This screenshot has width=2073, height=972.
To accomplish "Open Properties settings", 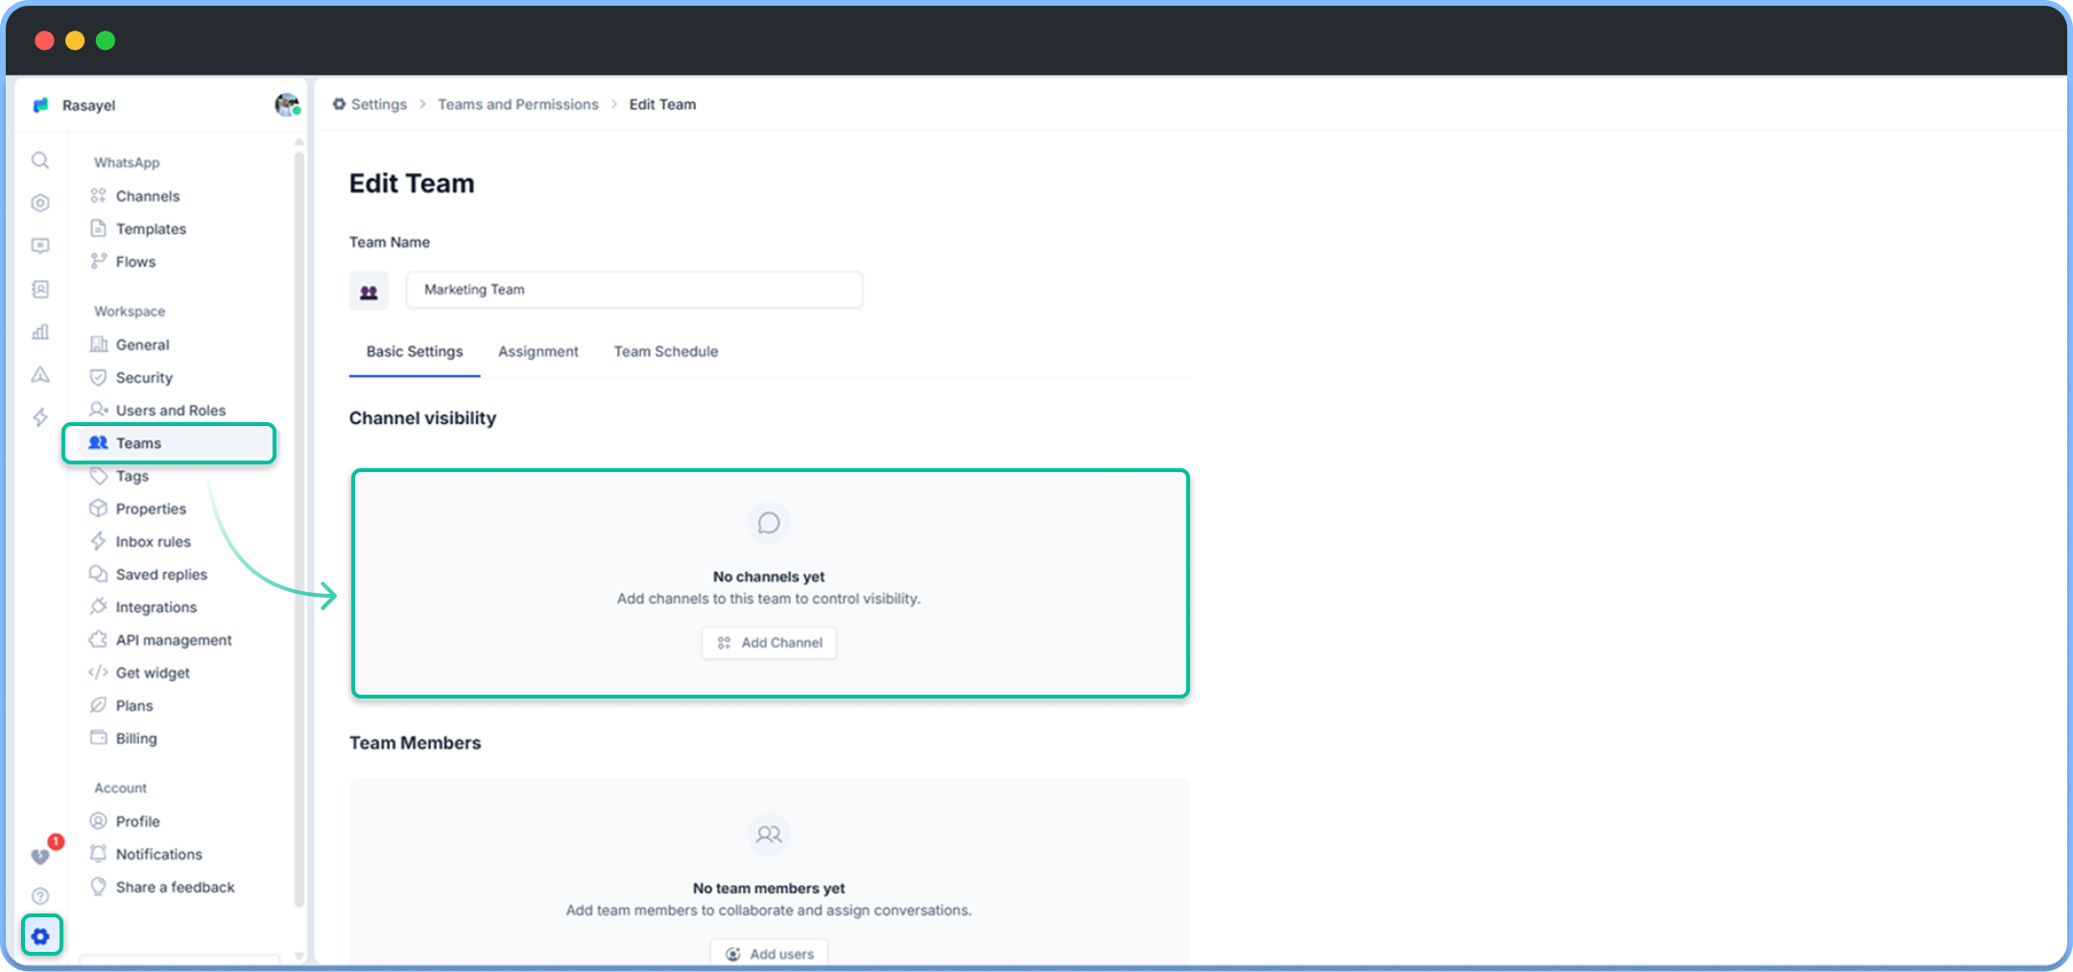I will (151, 509).
